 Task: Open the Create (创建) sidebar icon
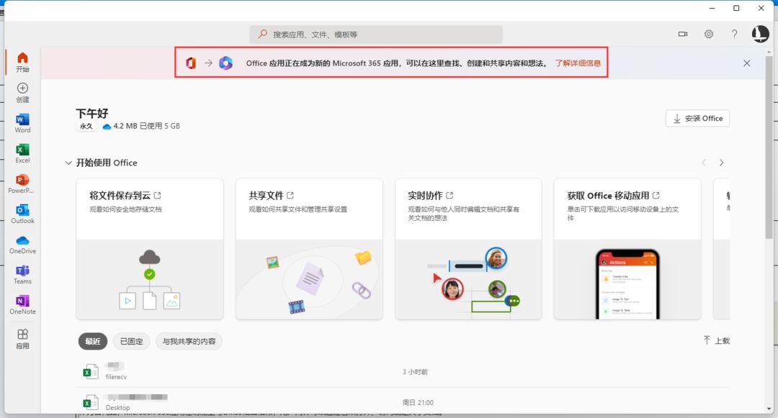tap(22, 92)
